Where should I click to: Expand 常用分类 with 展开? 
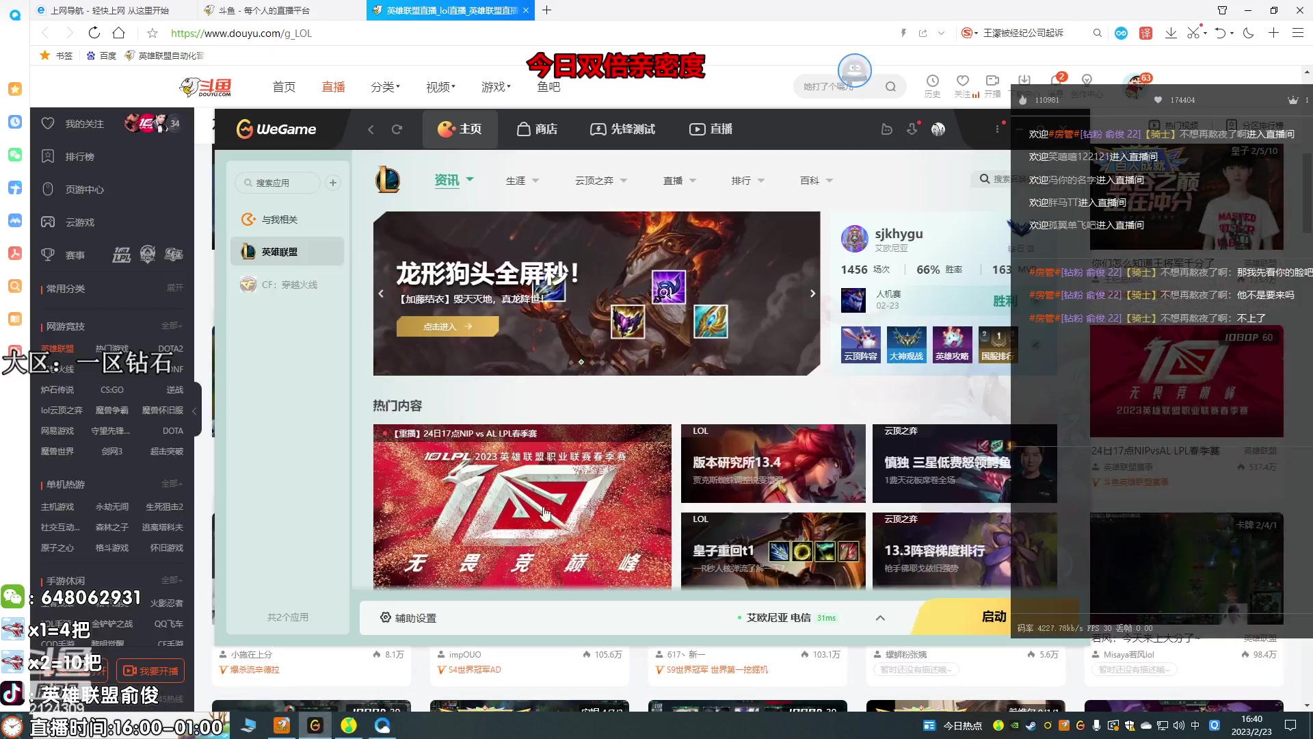tap(174, 288)
